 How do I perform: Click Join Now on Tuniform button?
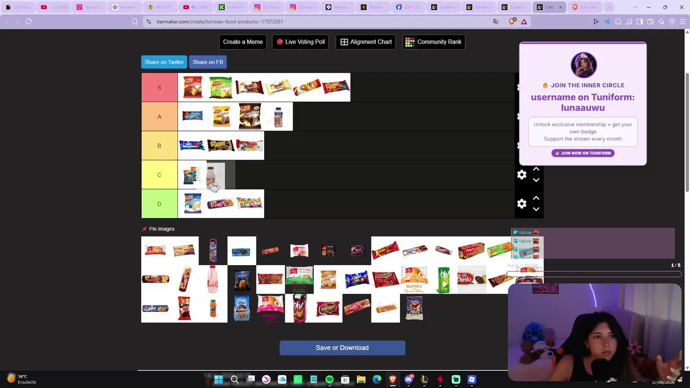tap(583, 153)
